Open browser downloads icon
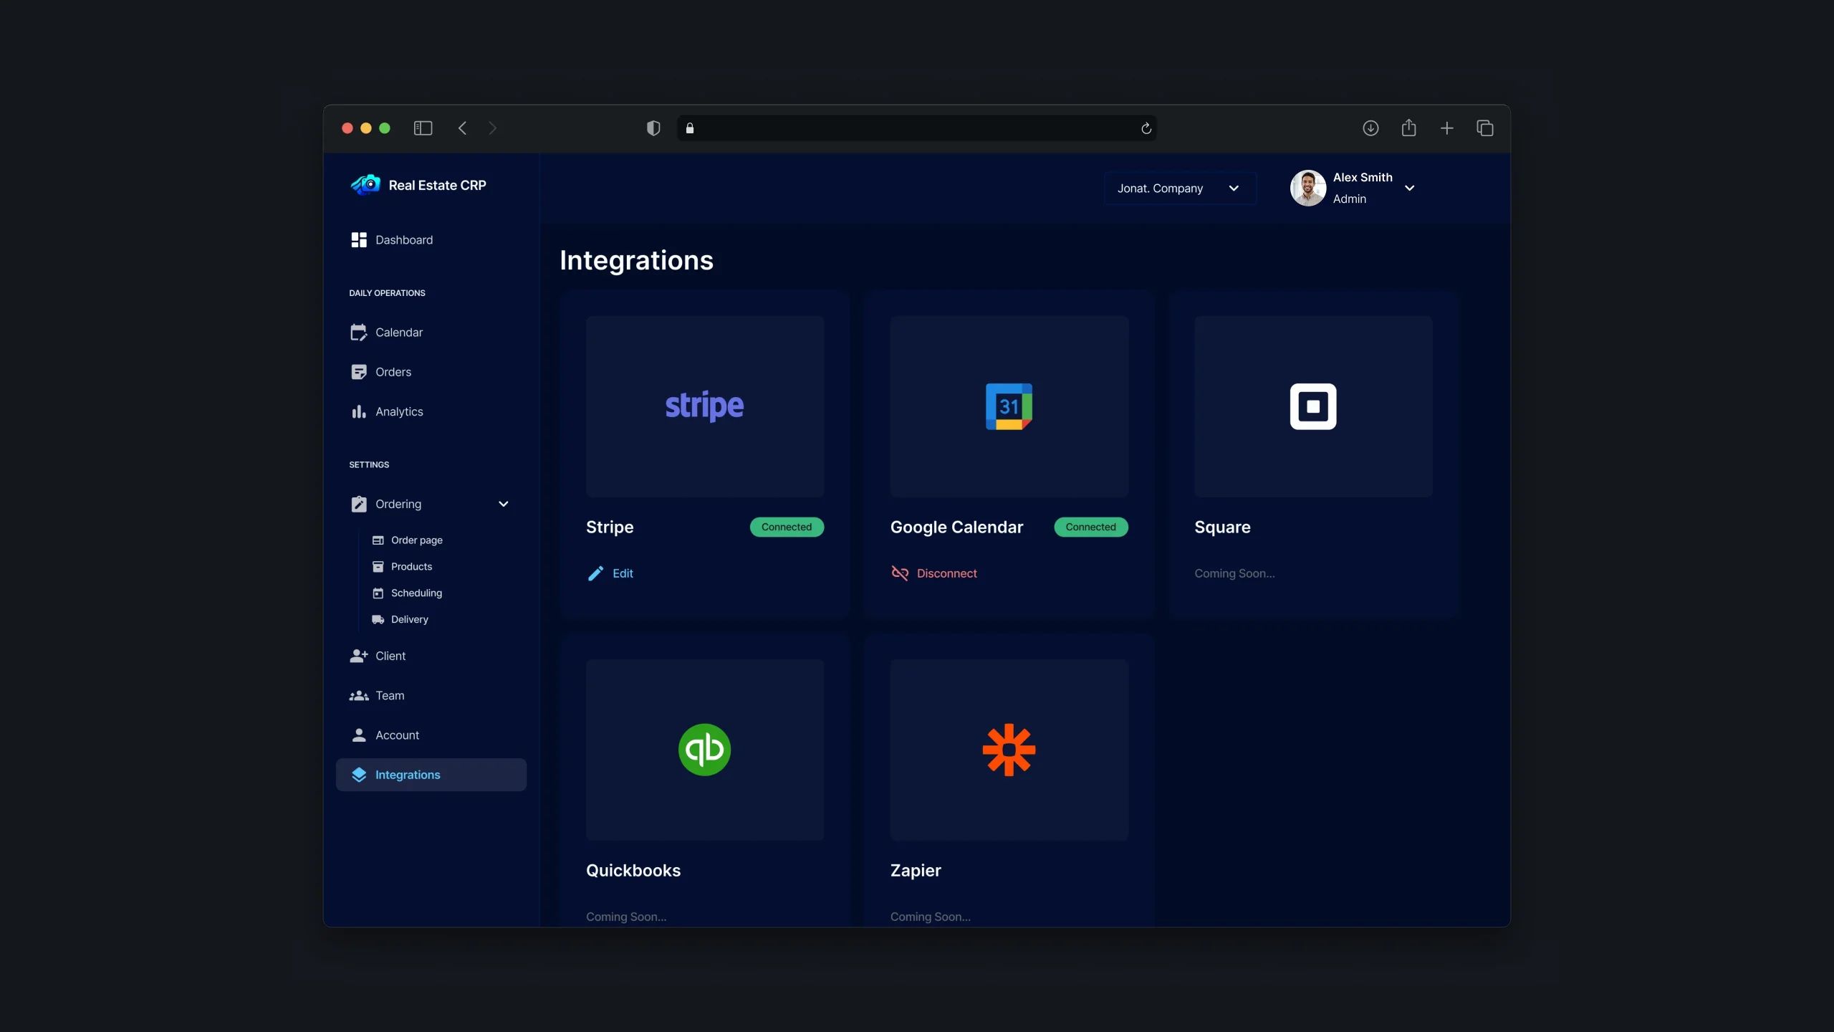The width and height of the screenshot is (1834, 1032). point(1370,128)
